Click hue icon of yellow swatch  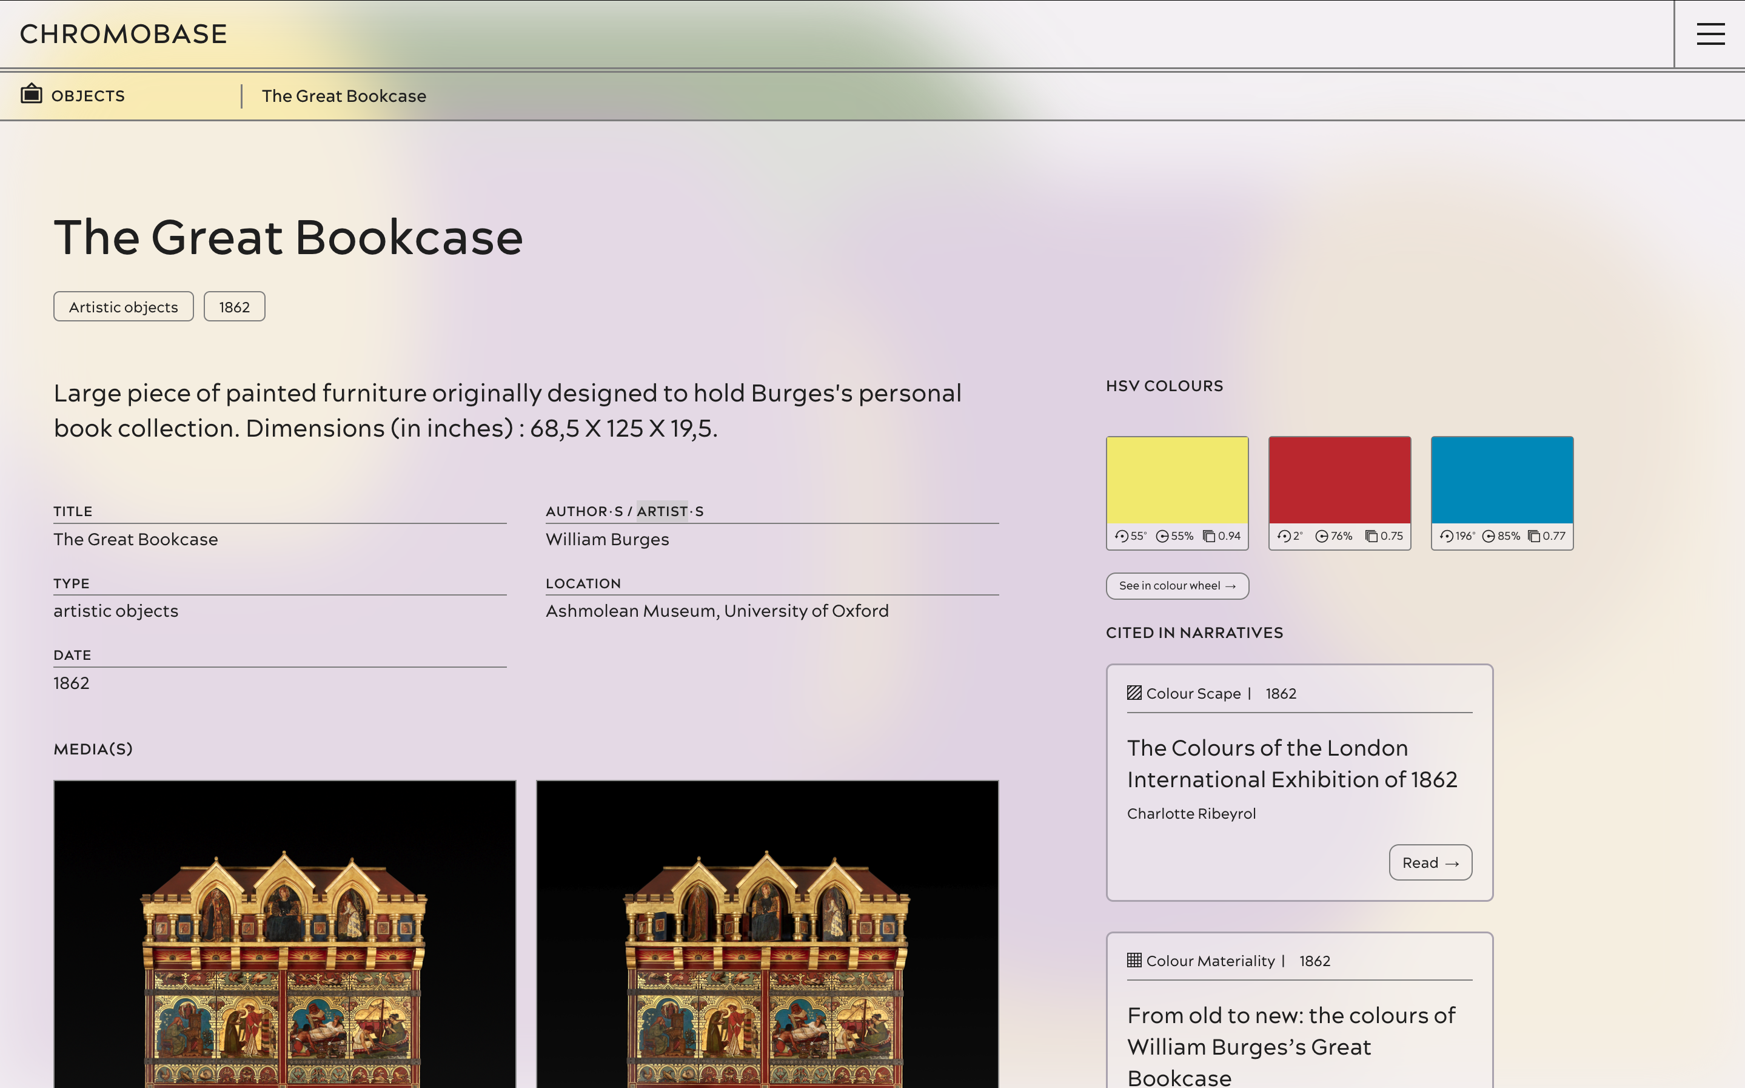point(1121,536)
